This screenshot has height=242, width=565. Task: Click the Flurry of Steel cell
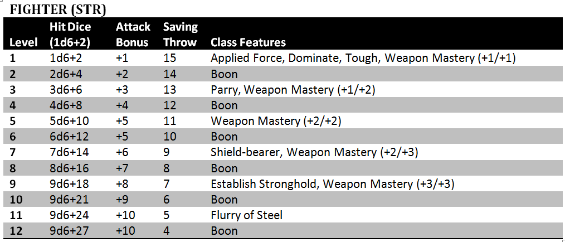pyautogui.click(x=246, y=216)
